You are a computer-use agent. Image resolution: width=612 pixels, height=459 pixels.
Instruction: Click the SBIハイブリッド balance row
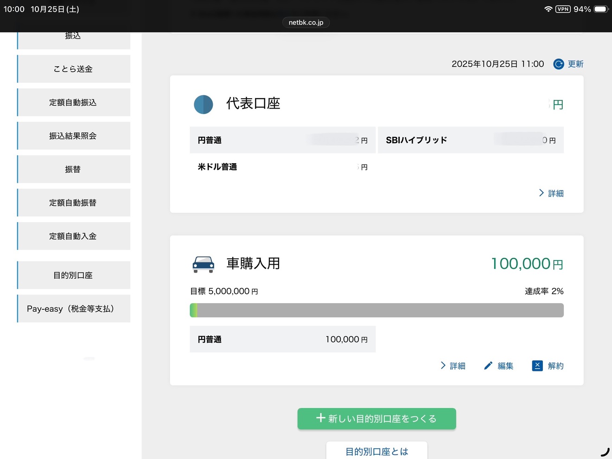point(471,140)
